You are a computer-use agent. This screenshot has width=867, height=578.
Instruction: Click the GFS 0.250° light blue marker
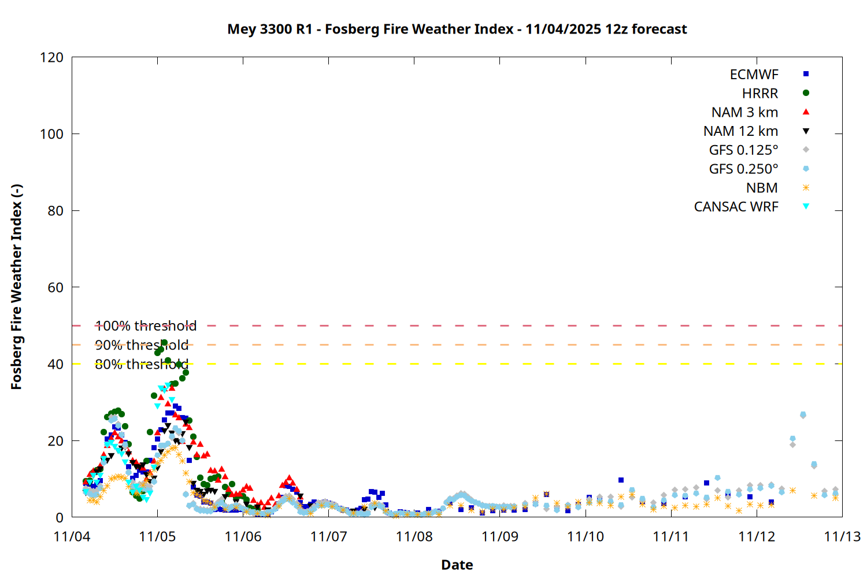(x=806, y=169)
